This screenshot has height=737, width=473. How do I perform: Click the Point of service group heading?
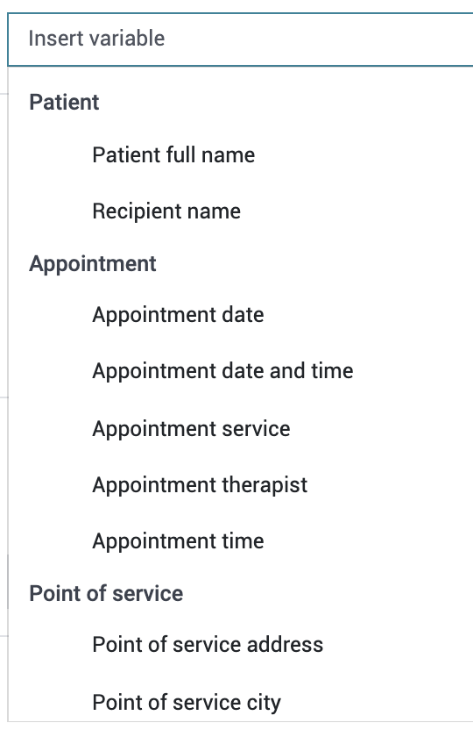tap(106, 593)
